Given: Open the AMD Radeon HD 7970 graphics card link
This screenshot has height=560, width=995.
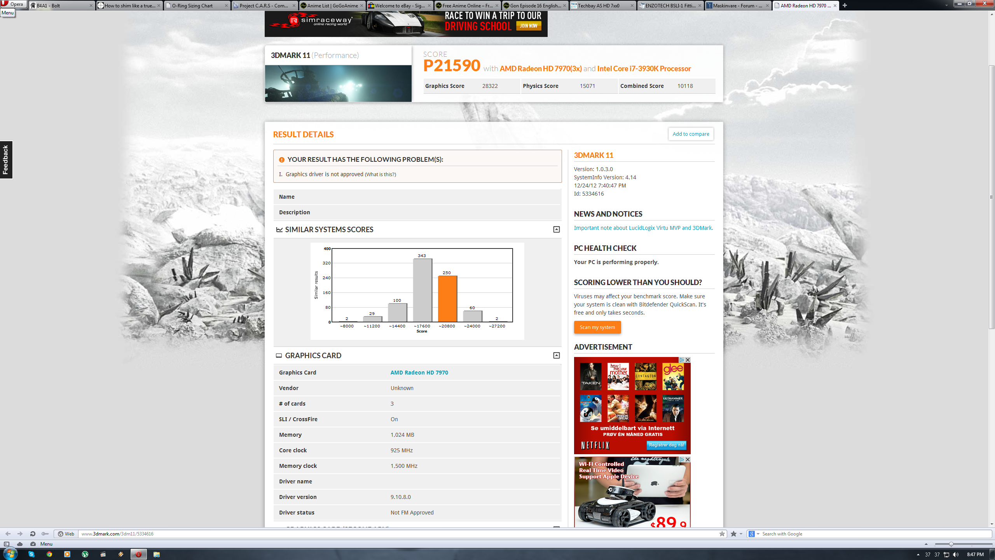Looking at the screenshot, I should (419, 373).
